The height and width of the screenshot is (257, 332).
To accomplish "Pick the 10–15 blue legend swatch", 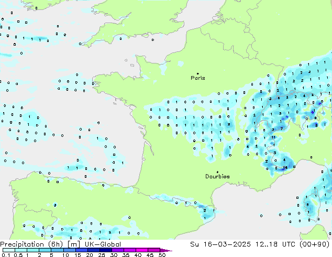I will pos(69,250).
